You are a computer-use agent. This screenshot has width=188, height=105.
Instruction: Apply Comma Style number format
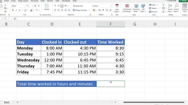tap(103, 10)
